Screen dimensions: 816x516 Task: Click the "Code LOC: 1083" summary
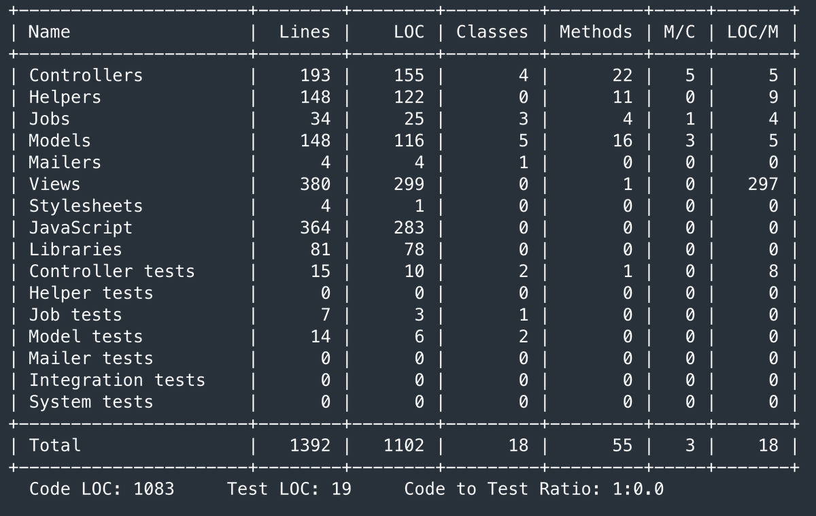[x=101, y=489]
